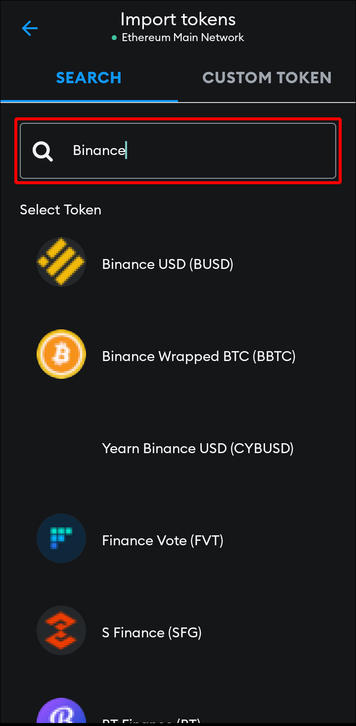Tap the partially visible BT Finance label

point(151,721)
